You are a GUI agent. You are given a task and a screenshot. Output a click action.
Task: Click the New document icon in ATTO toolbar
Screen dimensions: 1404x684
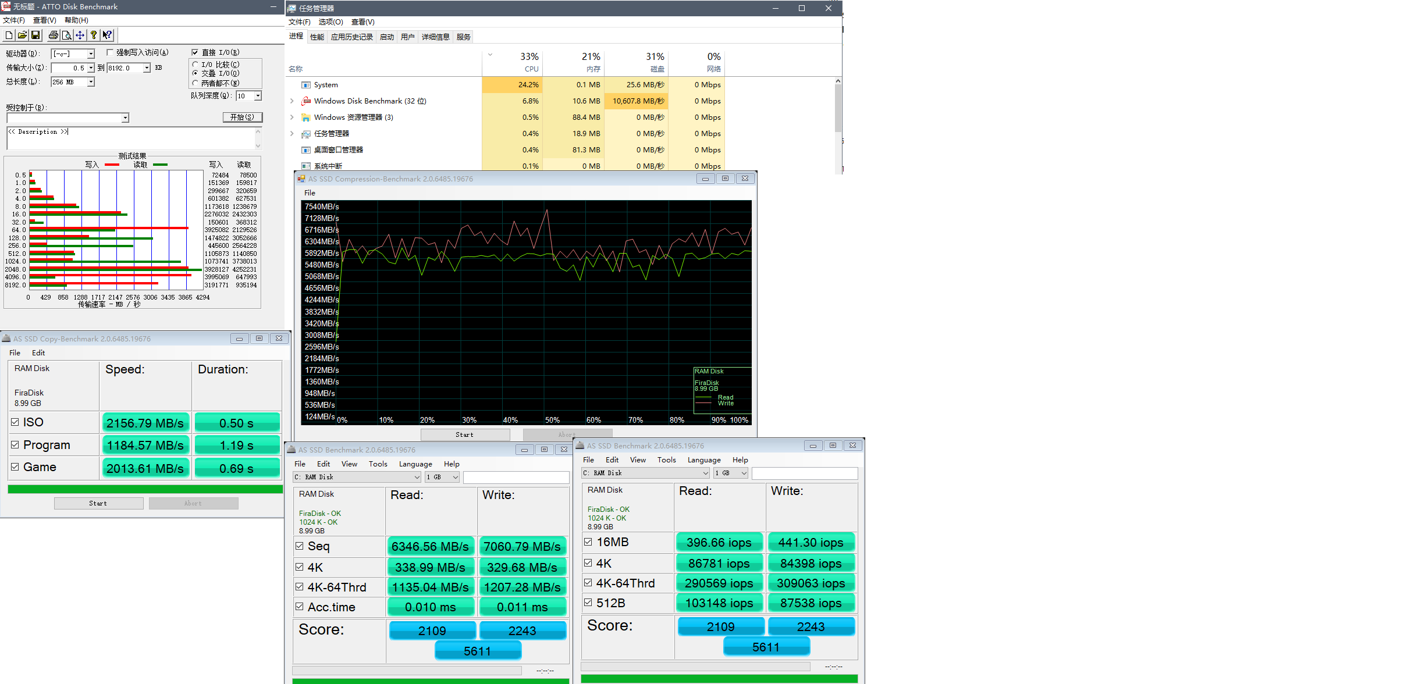click(9, 35)
